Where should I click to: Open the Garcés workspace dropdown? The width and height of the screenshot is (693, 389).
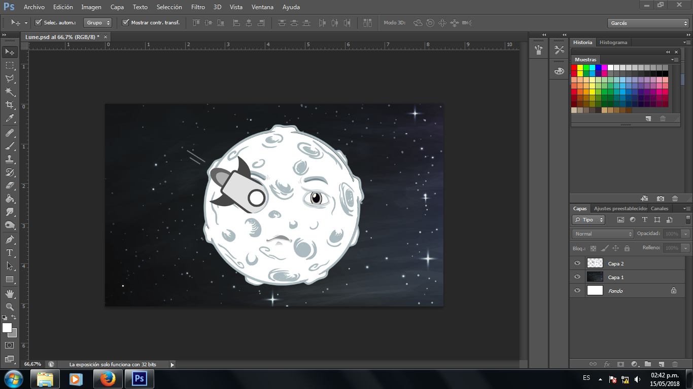click(x=648, y=23)
